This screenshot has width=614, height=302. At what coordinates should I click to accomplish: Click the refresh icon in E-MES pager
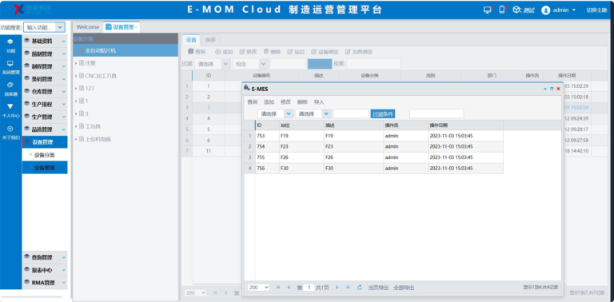point(360,288)
